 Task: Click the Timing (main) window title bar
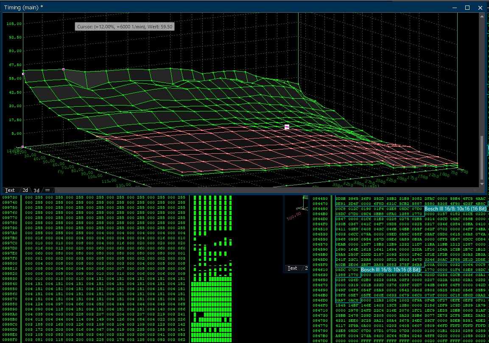coord(212,7)
